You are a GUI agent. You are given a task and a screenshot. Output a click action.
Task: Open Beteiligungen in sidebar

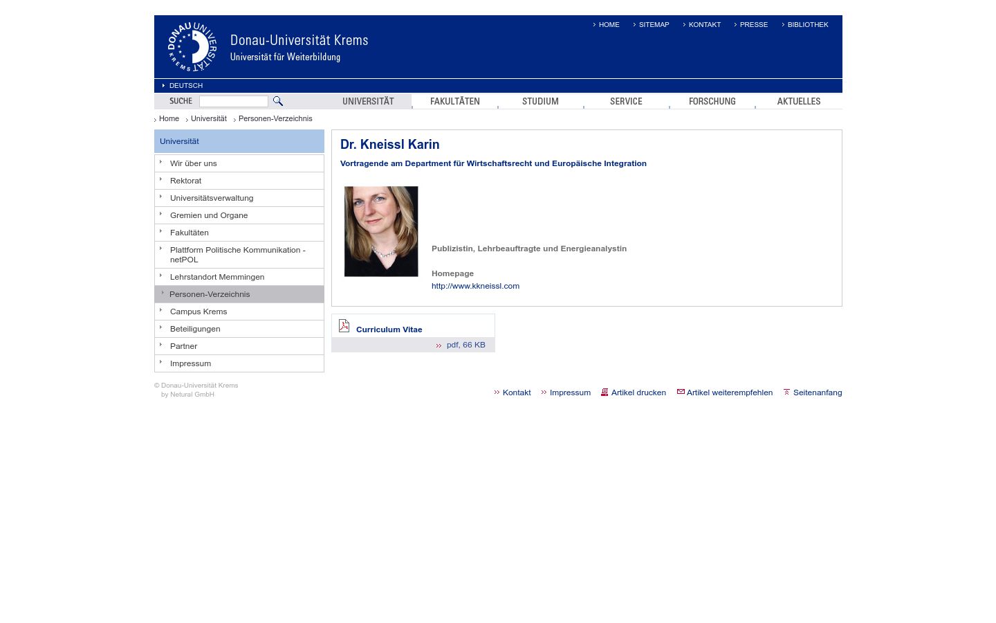(239, 329)
